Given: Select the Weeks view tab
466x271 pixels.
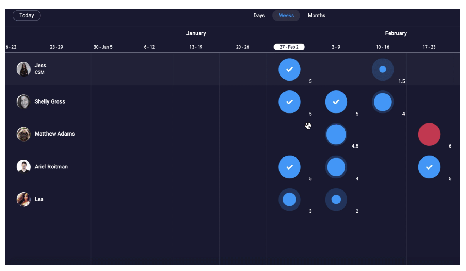Looking at the screenshot, I should coord(286,16).
